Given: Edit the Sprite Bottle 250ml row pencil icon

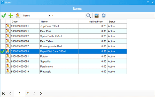Looking at the screenshot, I should click(x=8, y=36).
